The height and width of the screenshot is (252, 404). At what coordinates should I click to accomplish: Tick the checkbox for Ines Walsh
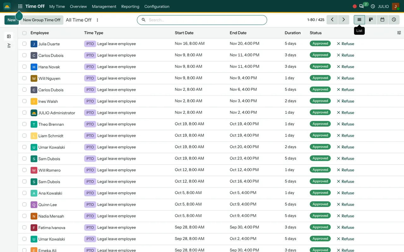click(x=24, y=101)
